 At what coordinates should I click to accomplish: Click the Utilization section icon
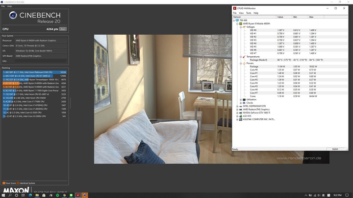pos(244,99)
